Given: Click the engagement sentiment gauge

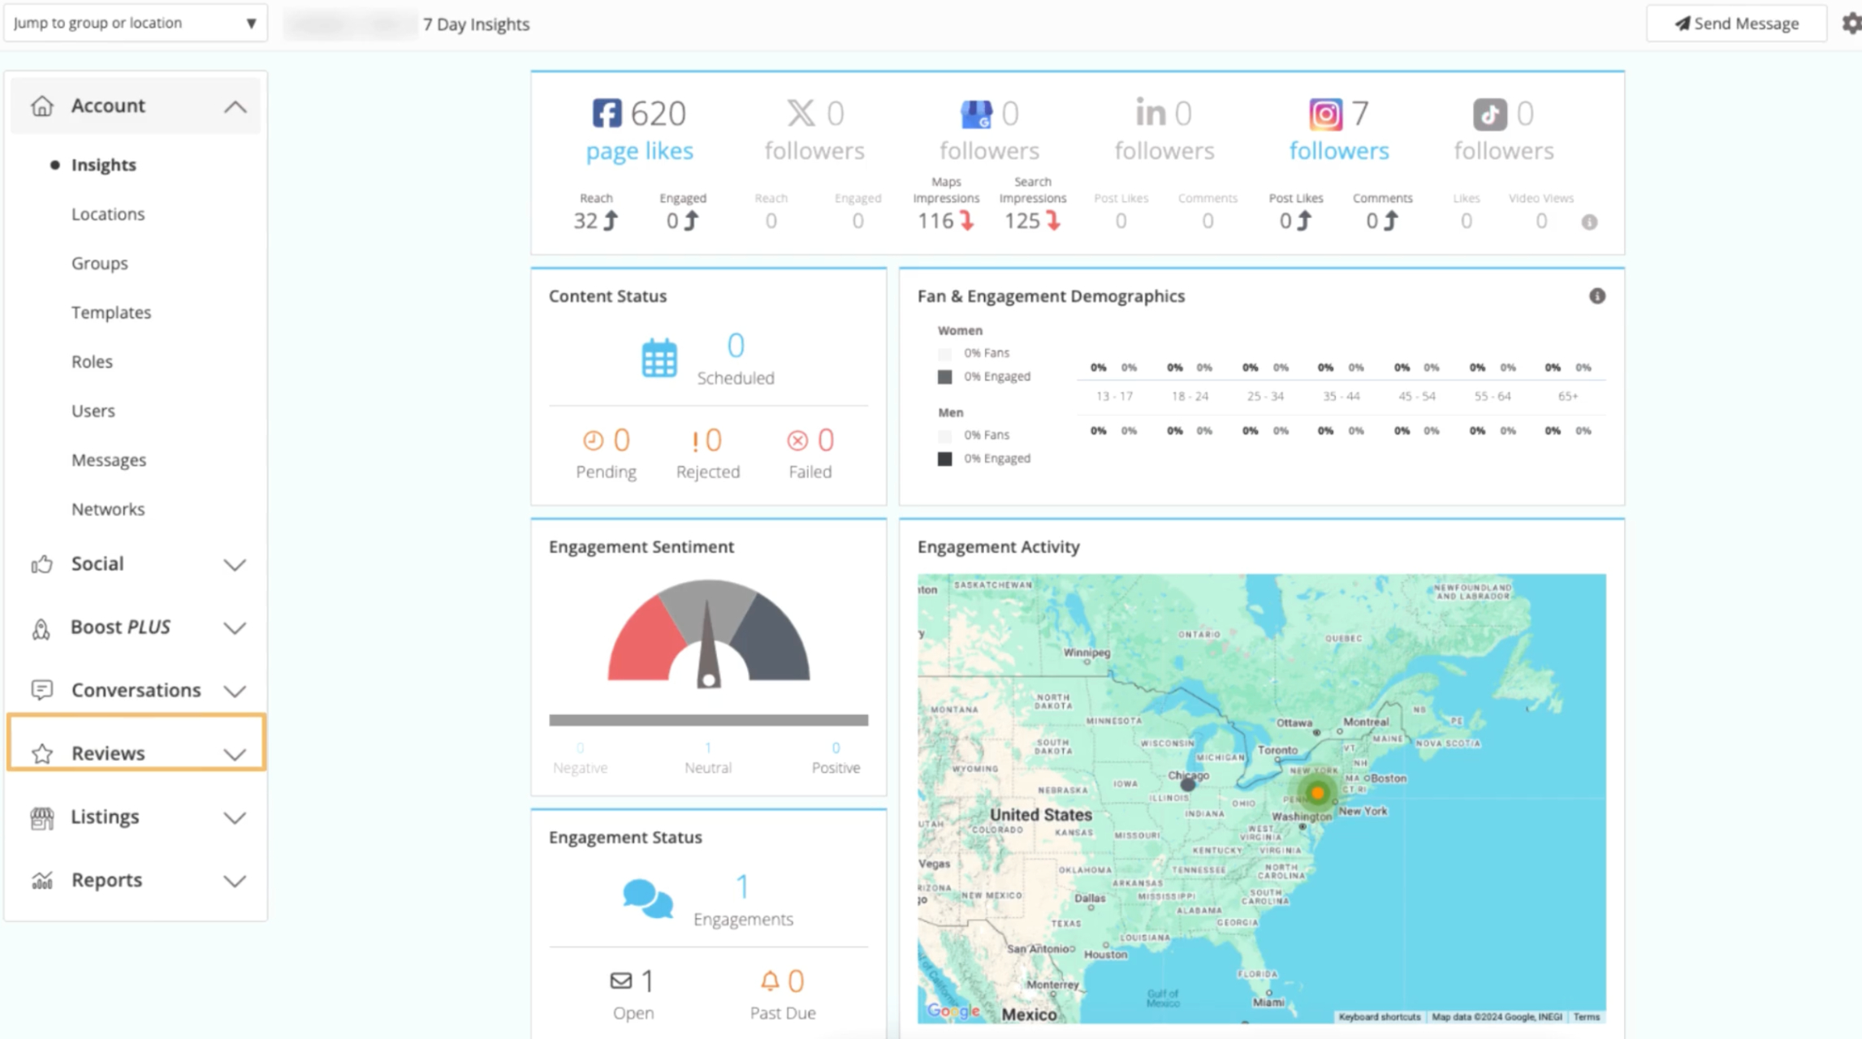Looking at the screenshot, I should pyautogui.click(x=709, y=632).
